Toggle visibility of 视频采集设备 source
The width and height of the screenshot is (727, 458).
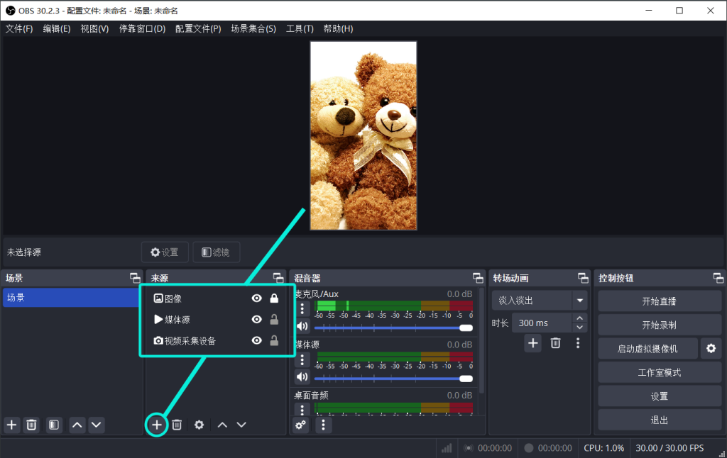(x=257, y=341)
